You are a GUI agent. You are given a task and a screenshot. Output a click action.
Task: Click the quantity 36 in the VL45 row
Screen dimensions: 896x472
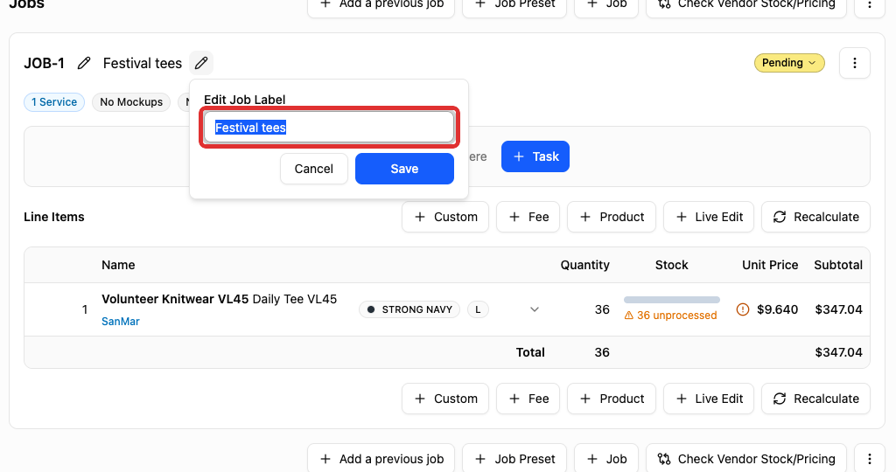point(602,309)
